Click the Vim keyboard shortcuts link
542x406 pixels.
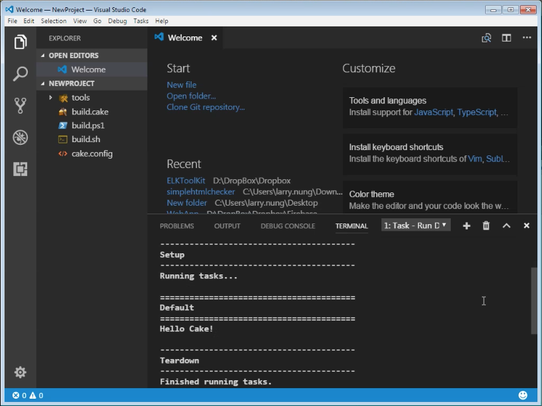click(x=475, y=159)
